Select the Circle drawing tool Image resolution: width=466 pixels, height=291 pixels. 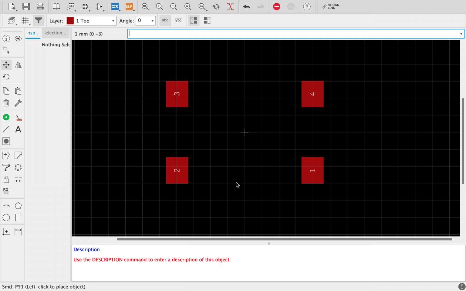(x=6, y=217)
